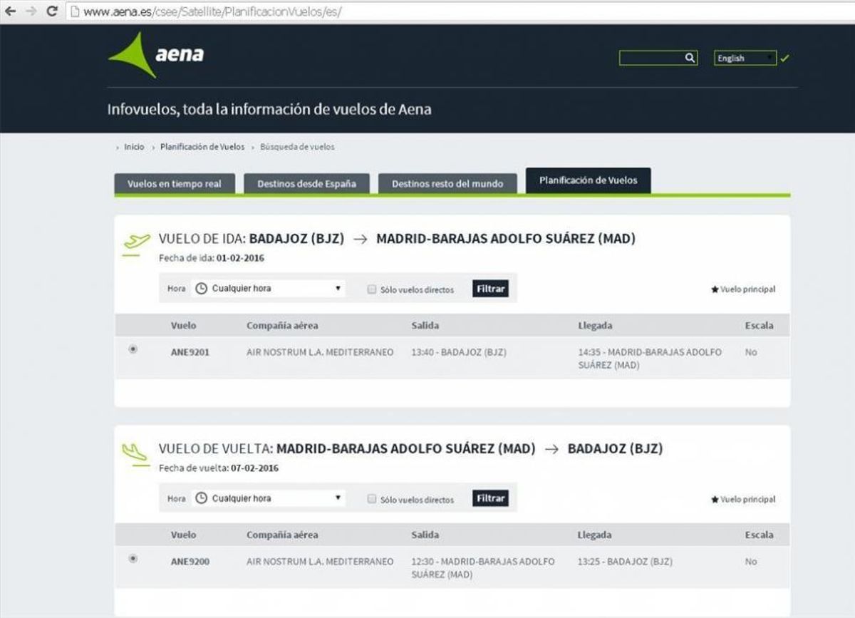
Task: Enable 'Sólo vuelos directos' for outbound flight
Action: tap(371, 289)
